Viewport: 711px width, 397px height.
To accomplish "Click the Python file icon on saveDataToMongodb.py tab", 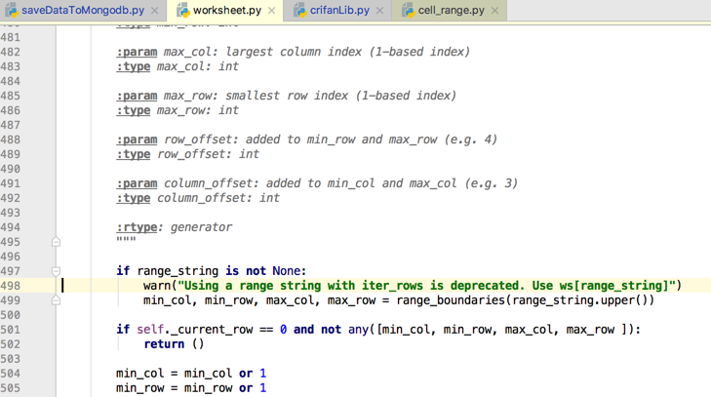I will (x=12, y=10).
